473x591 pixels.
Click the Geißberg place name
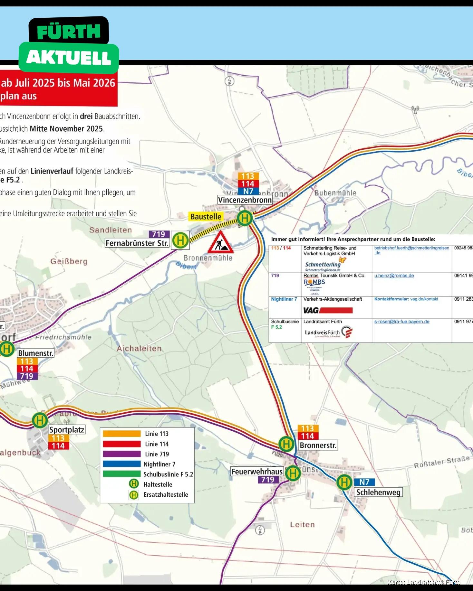point(69,261)
